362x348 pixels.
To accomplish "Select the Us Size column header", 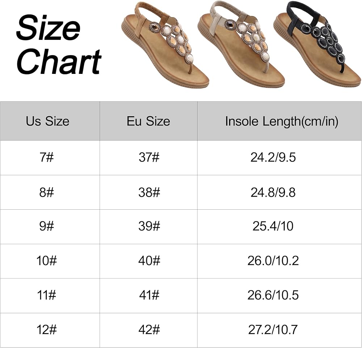I will 47,121.
